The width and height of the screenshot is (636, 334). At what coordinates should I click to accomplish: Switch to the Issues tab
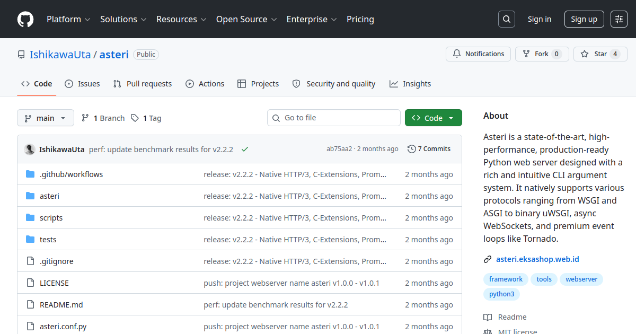pyautogui.click(x=82, y=84)
